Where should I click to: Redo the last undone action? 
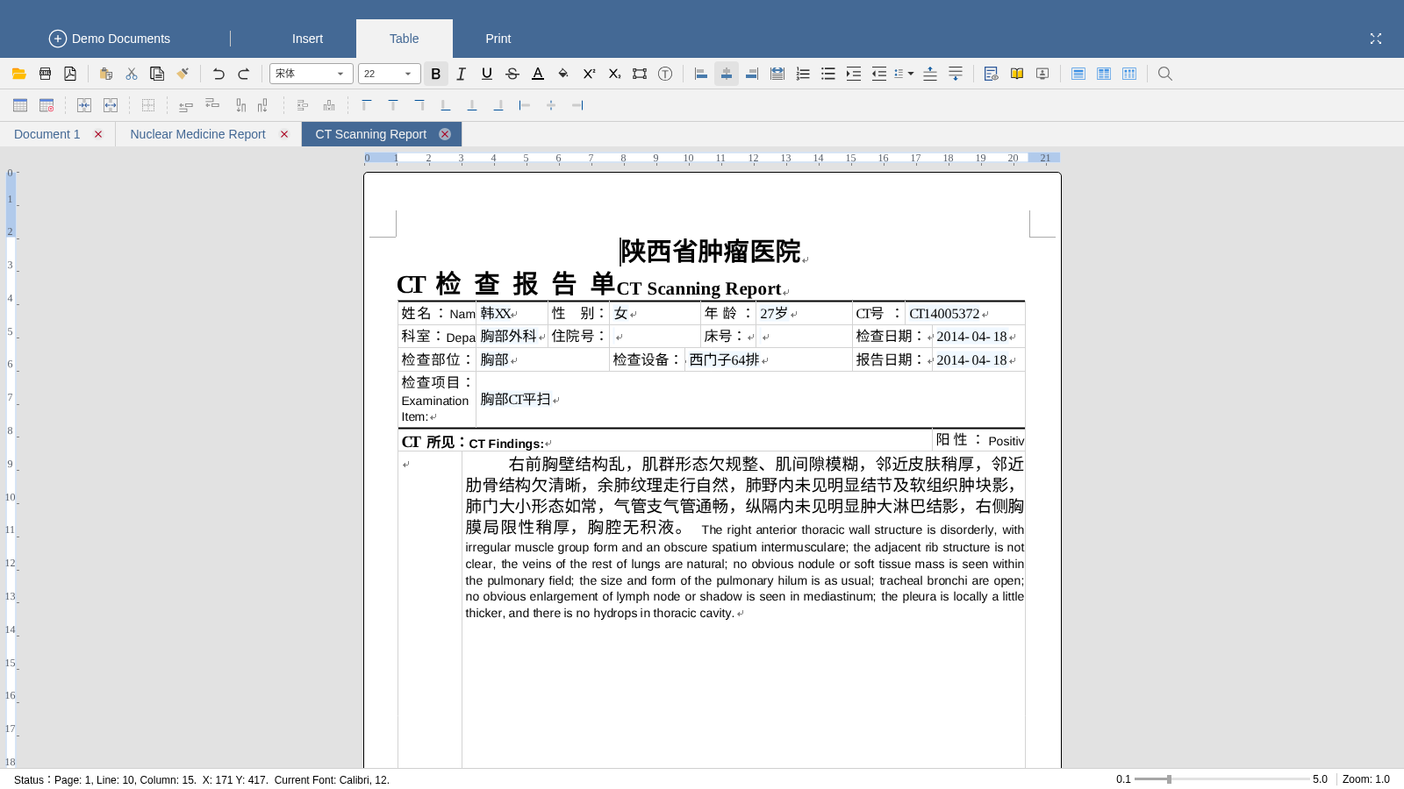pyautogui.click(x=244, y=74)
